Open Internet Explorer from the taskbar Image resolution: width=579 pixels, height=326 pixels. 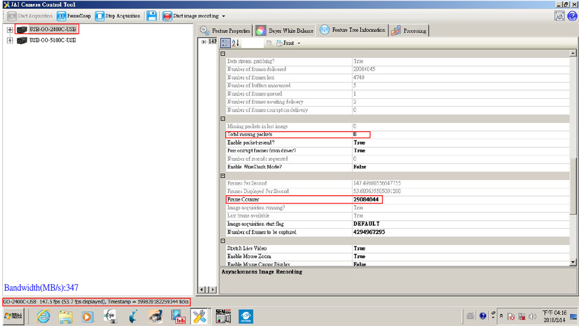[x=43, y=316]
